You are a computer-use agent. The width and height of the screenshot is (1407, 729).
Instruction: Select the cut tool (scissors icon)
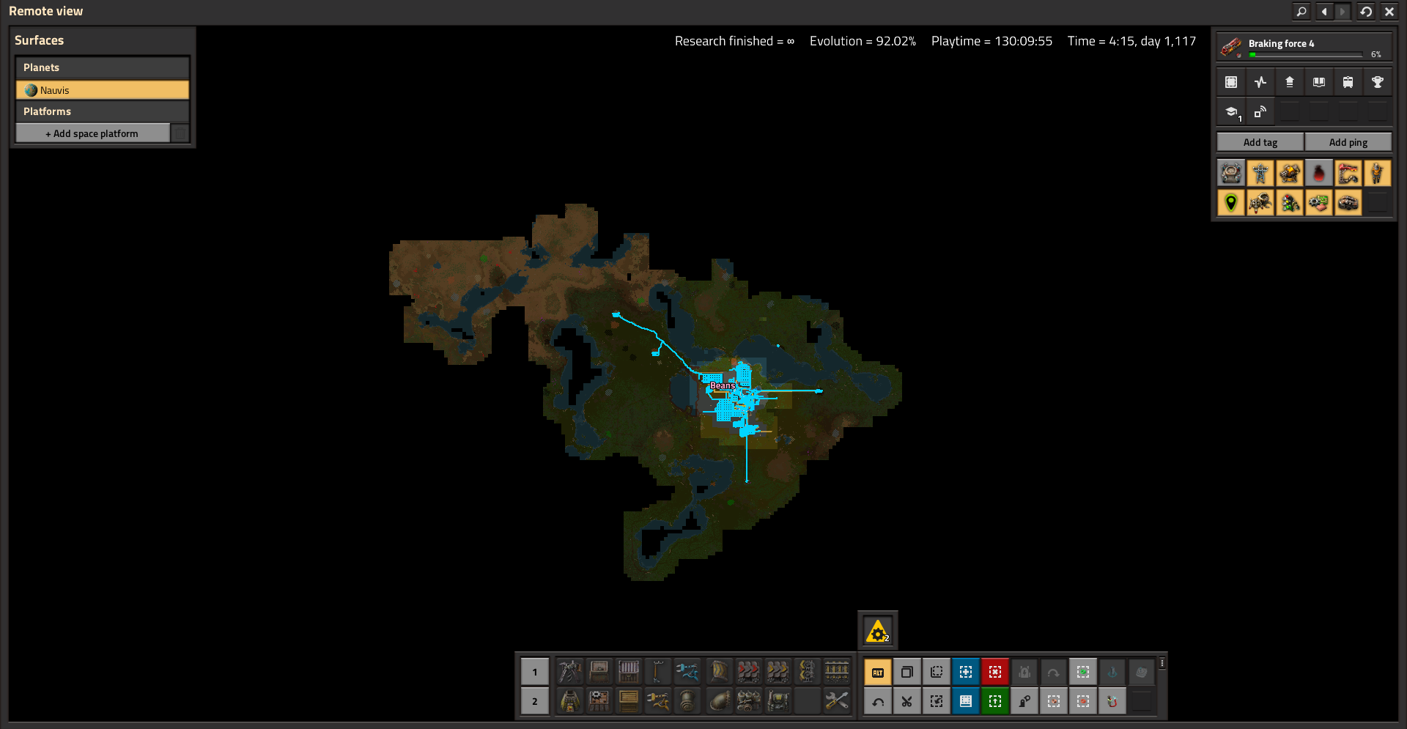tap(906, 700)
